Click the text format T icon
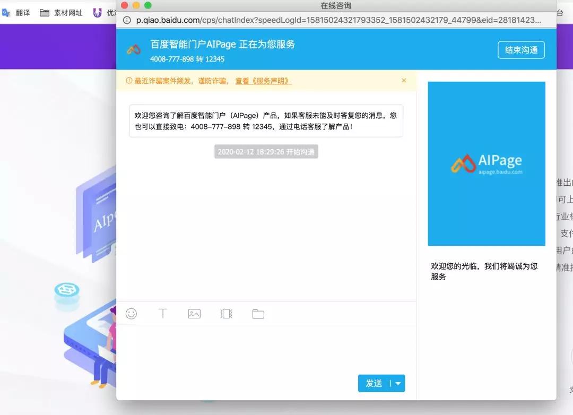573x415 pixels. [163, 314]
